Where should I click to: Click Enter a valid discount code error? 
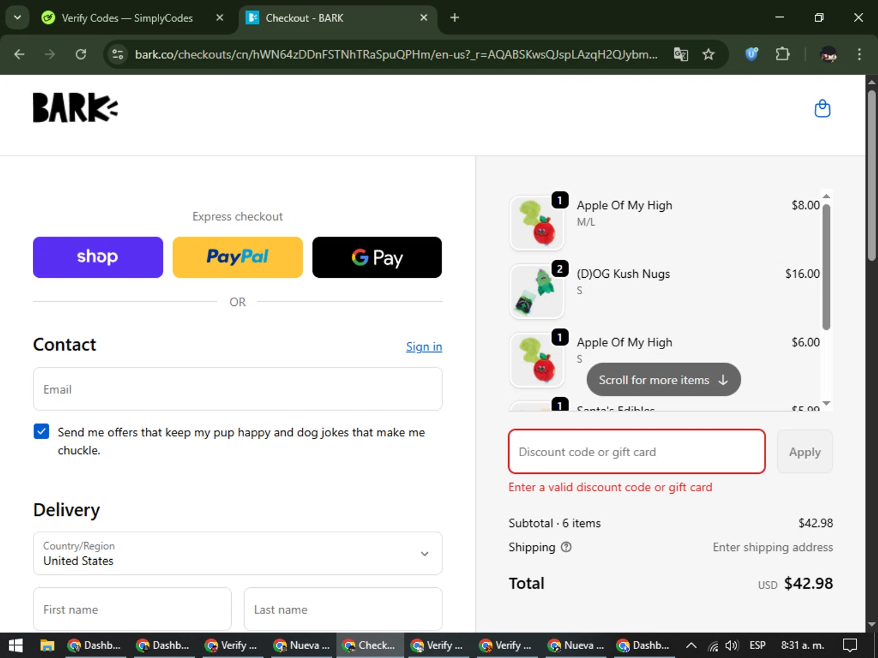click(x=611, y=487)
